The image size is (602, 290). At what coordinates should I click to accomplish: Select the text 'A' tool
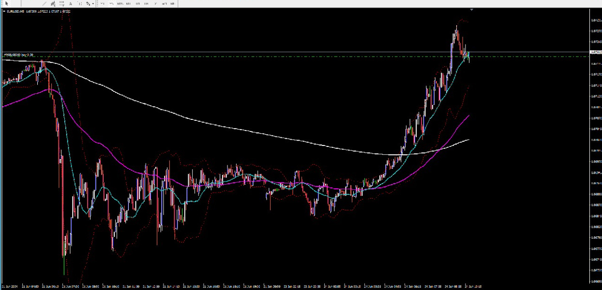(x=71, y=3)
